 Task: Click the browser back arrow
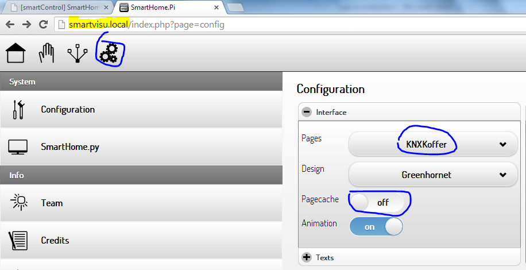(x=10, y=25)
